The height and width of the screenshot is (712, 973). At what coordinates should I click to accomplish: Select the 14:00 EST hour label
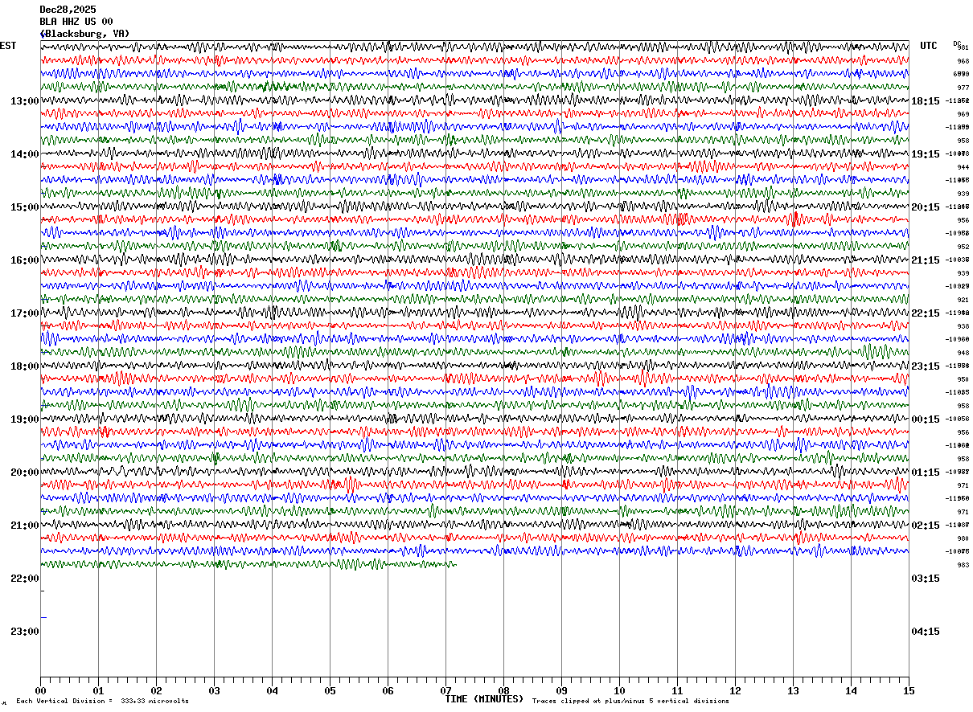[x=25, y=154]
